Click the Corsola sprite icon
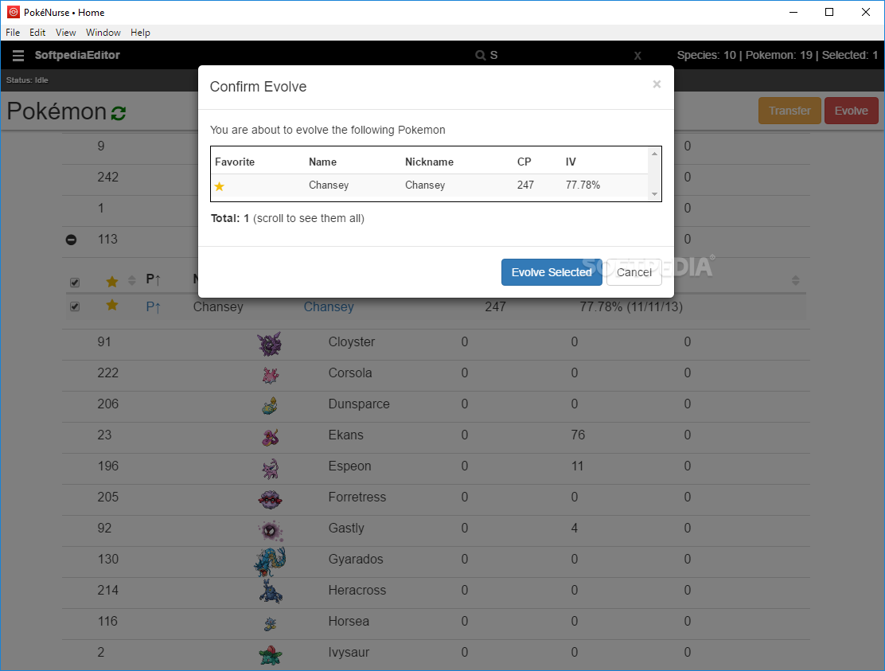The image size is (885, 671). click(271, 375)
